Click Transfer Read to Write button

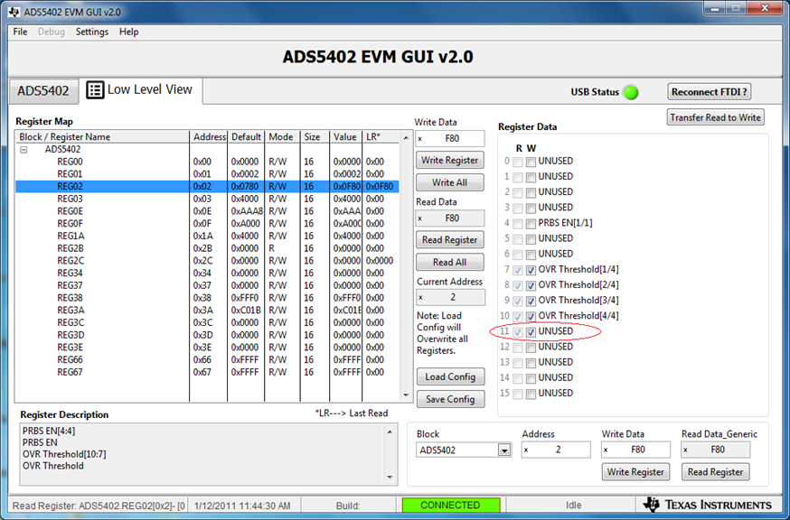[x=716, y=117]
